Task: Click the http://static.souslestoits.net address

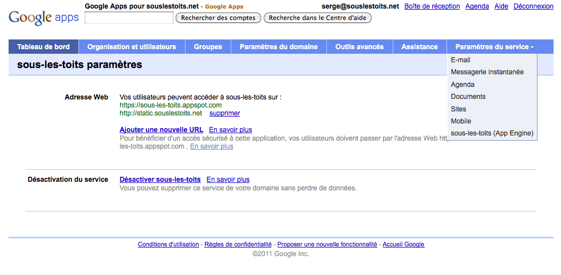Action: 161,113
